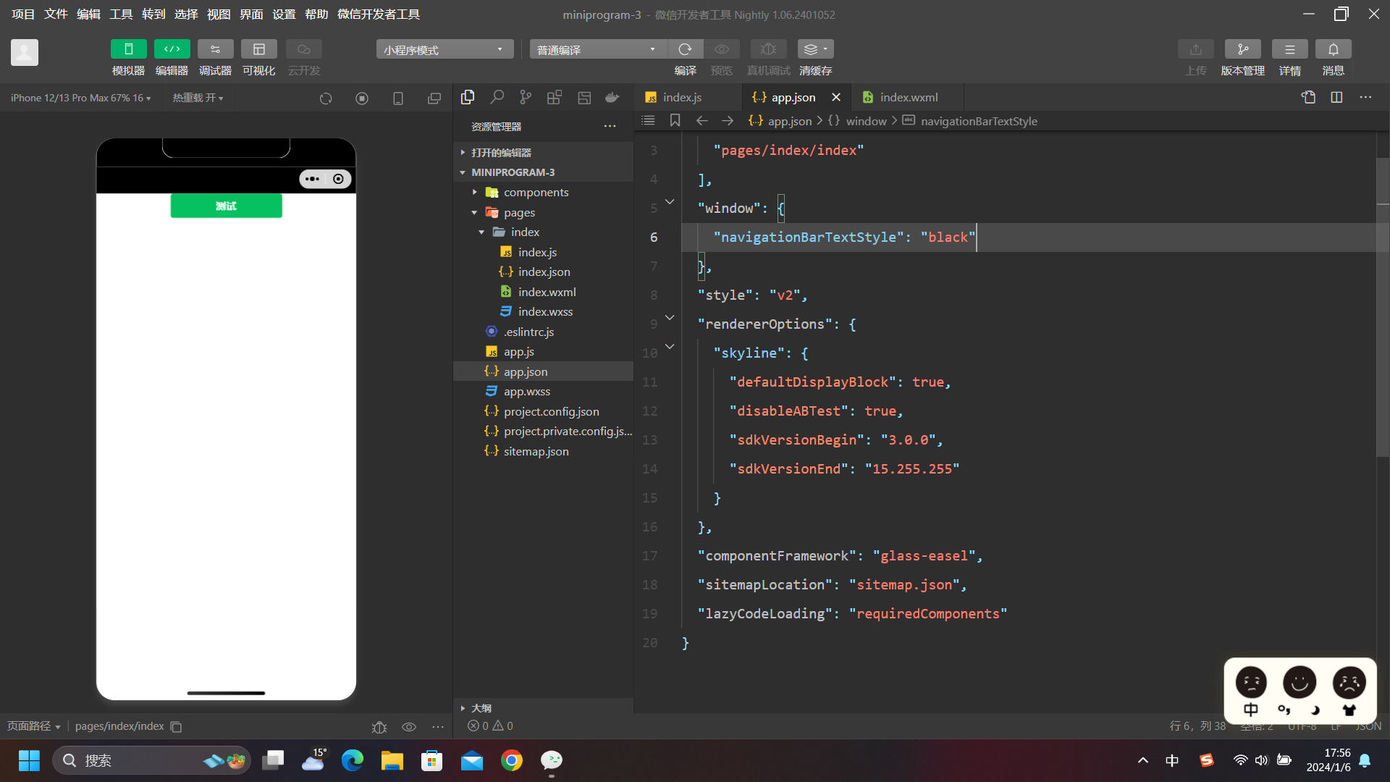Click the compile refresh icon
This screenshot has width=1390, height=782.
pyautogui.click(x=685, y=49)
